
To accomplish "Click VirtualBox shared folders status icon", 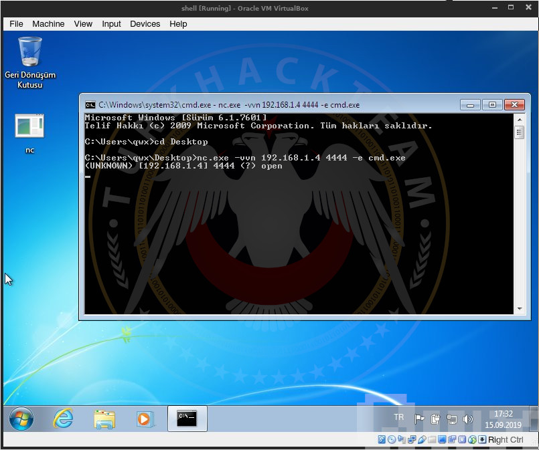I will point(432,439).
